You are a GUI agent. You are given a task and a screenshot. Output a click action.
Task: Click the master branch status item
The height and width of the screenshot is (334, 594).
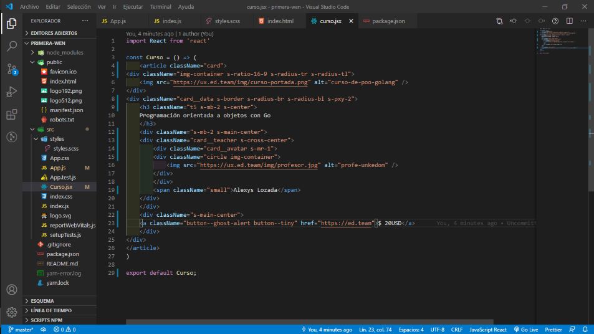(x=21, y=330)
